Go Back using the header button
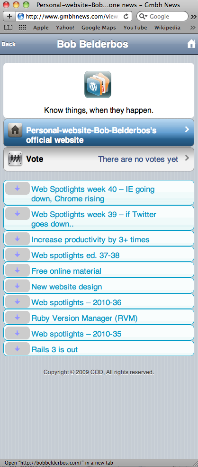Viewport: 198px width, 467px height. (9, 44)
